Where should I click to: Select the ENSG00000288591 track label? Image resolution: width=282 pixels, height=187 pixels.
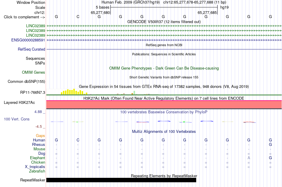click(28, 40)
